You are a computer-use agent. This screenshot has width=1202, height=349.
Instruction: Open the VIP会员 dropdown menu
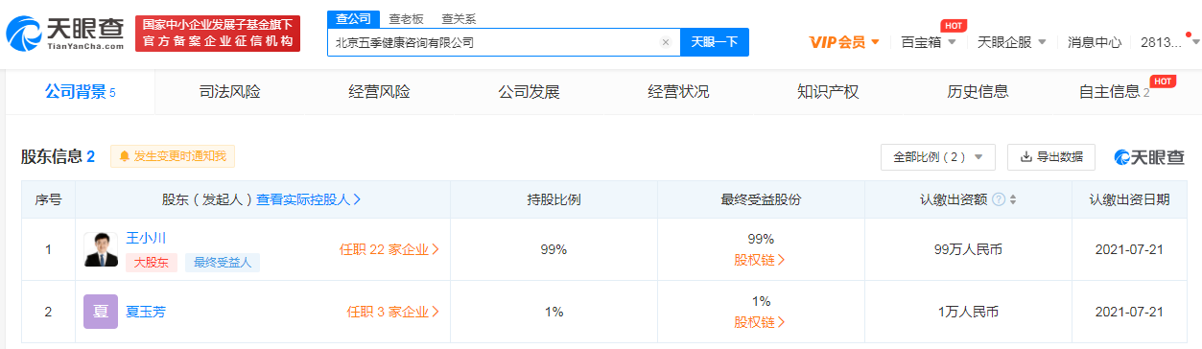click(844, 42)
